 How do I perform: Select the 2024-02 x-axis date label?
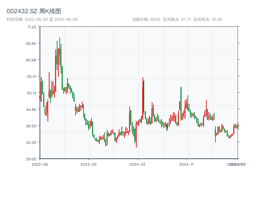pyautogui.click(x=138, y=164)
